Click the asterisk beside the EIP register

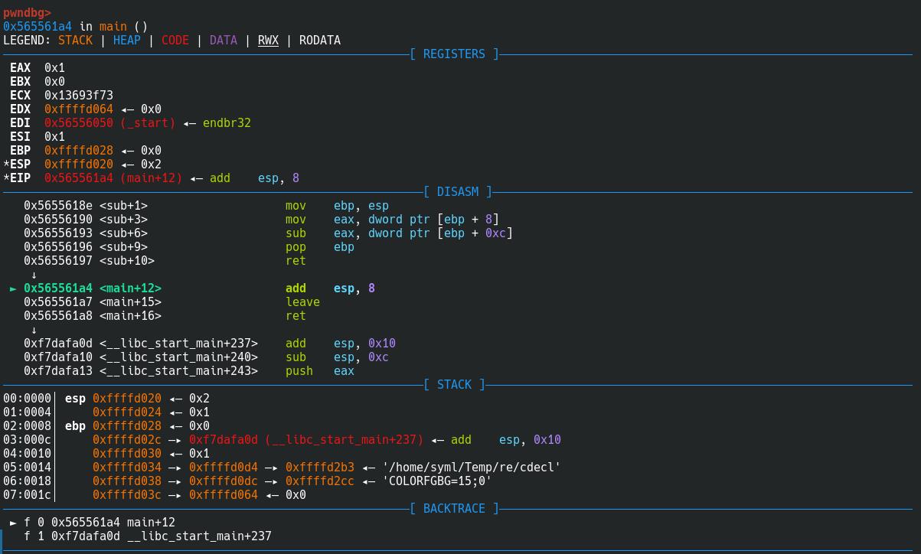(x=7, y=178)
